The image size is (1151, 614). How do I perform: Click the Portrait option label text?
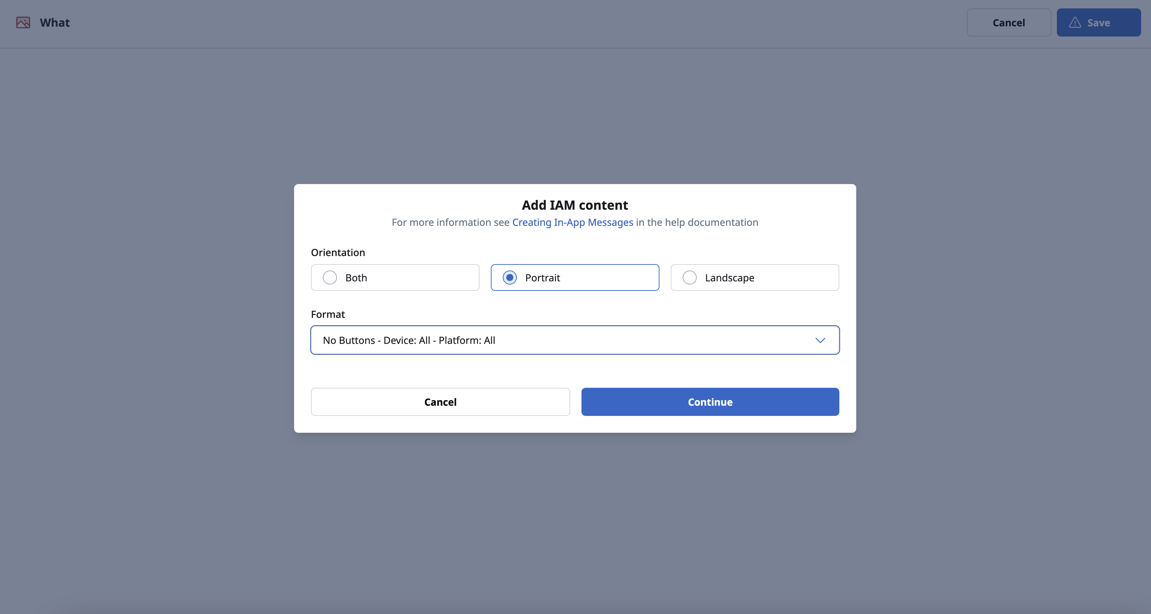pyautogui.click(x=542, y=277)
